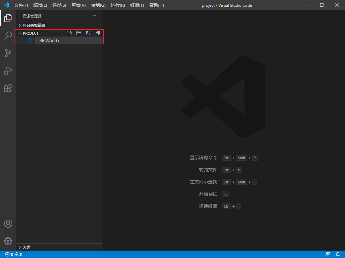Open the 运行(R) menu
The width and height of the screenshot is (345, 258).
[118, 5]
